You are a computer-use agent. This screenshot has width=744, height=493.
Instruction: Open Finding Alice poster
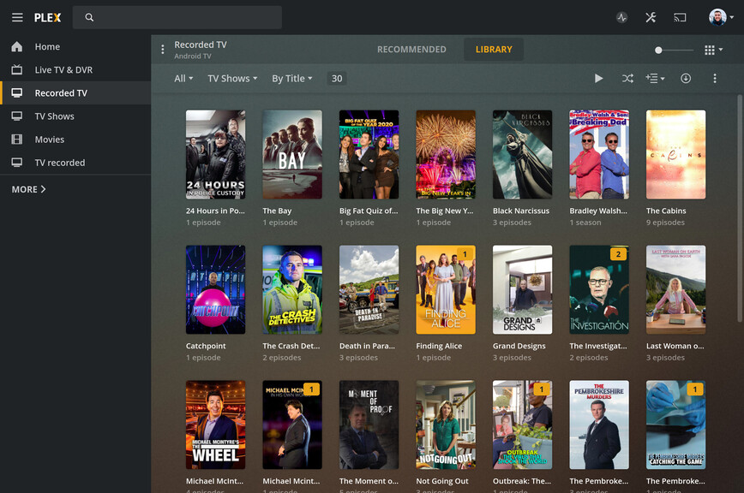[446, 289]
